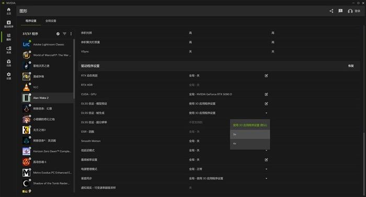Choose 3x in the frame generation list
Screen dimensions: 366x197
[x=250, y=134]
